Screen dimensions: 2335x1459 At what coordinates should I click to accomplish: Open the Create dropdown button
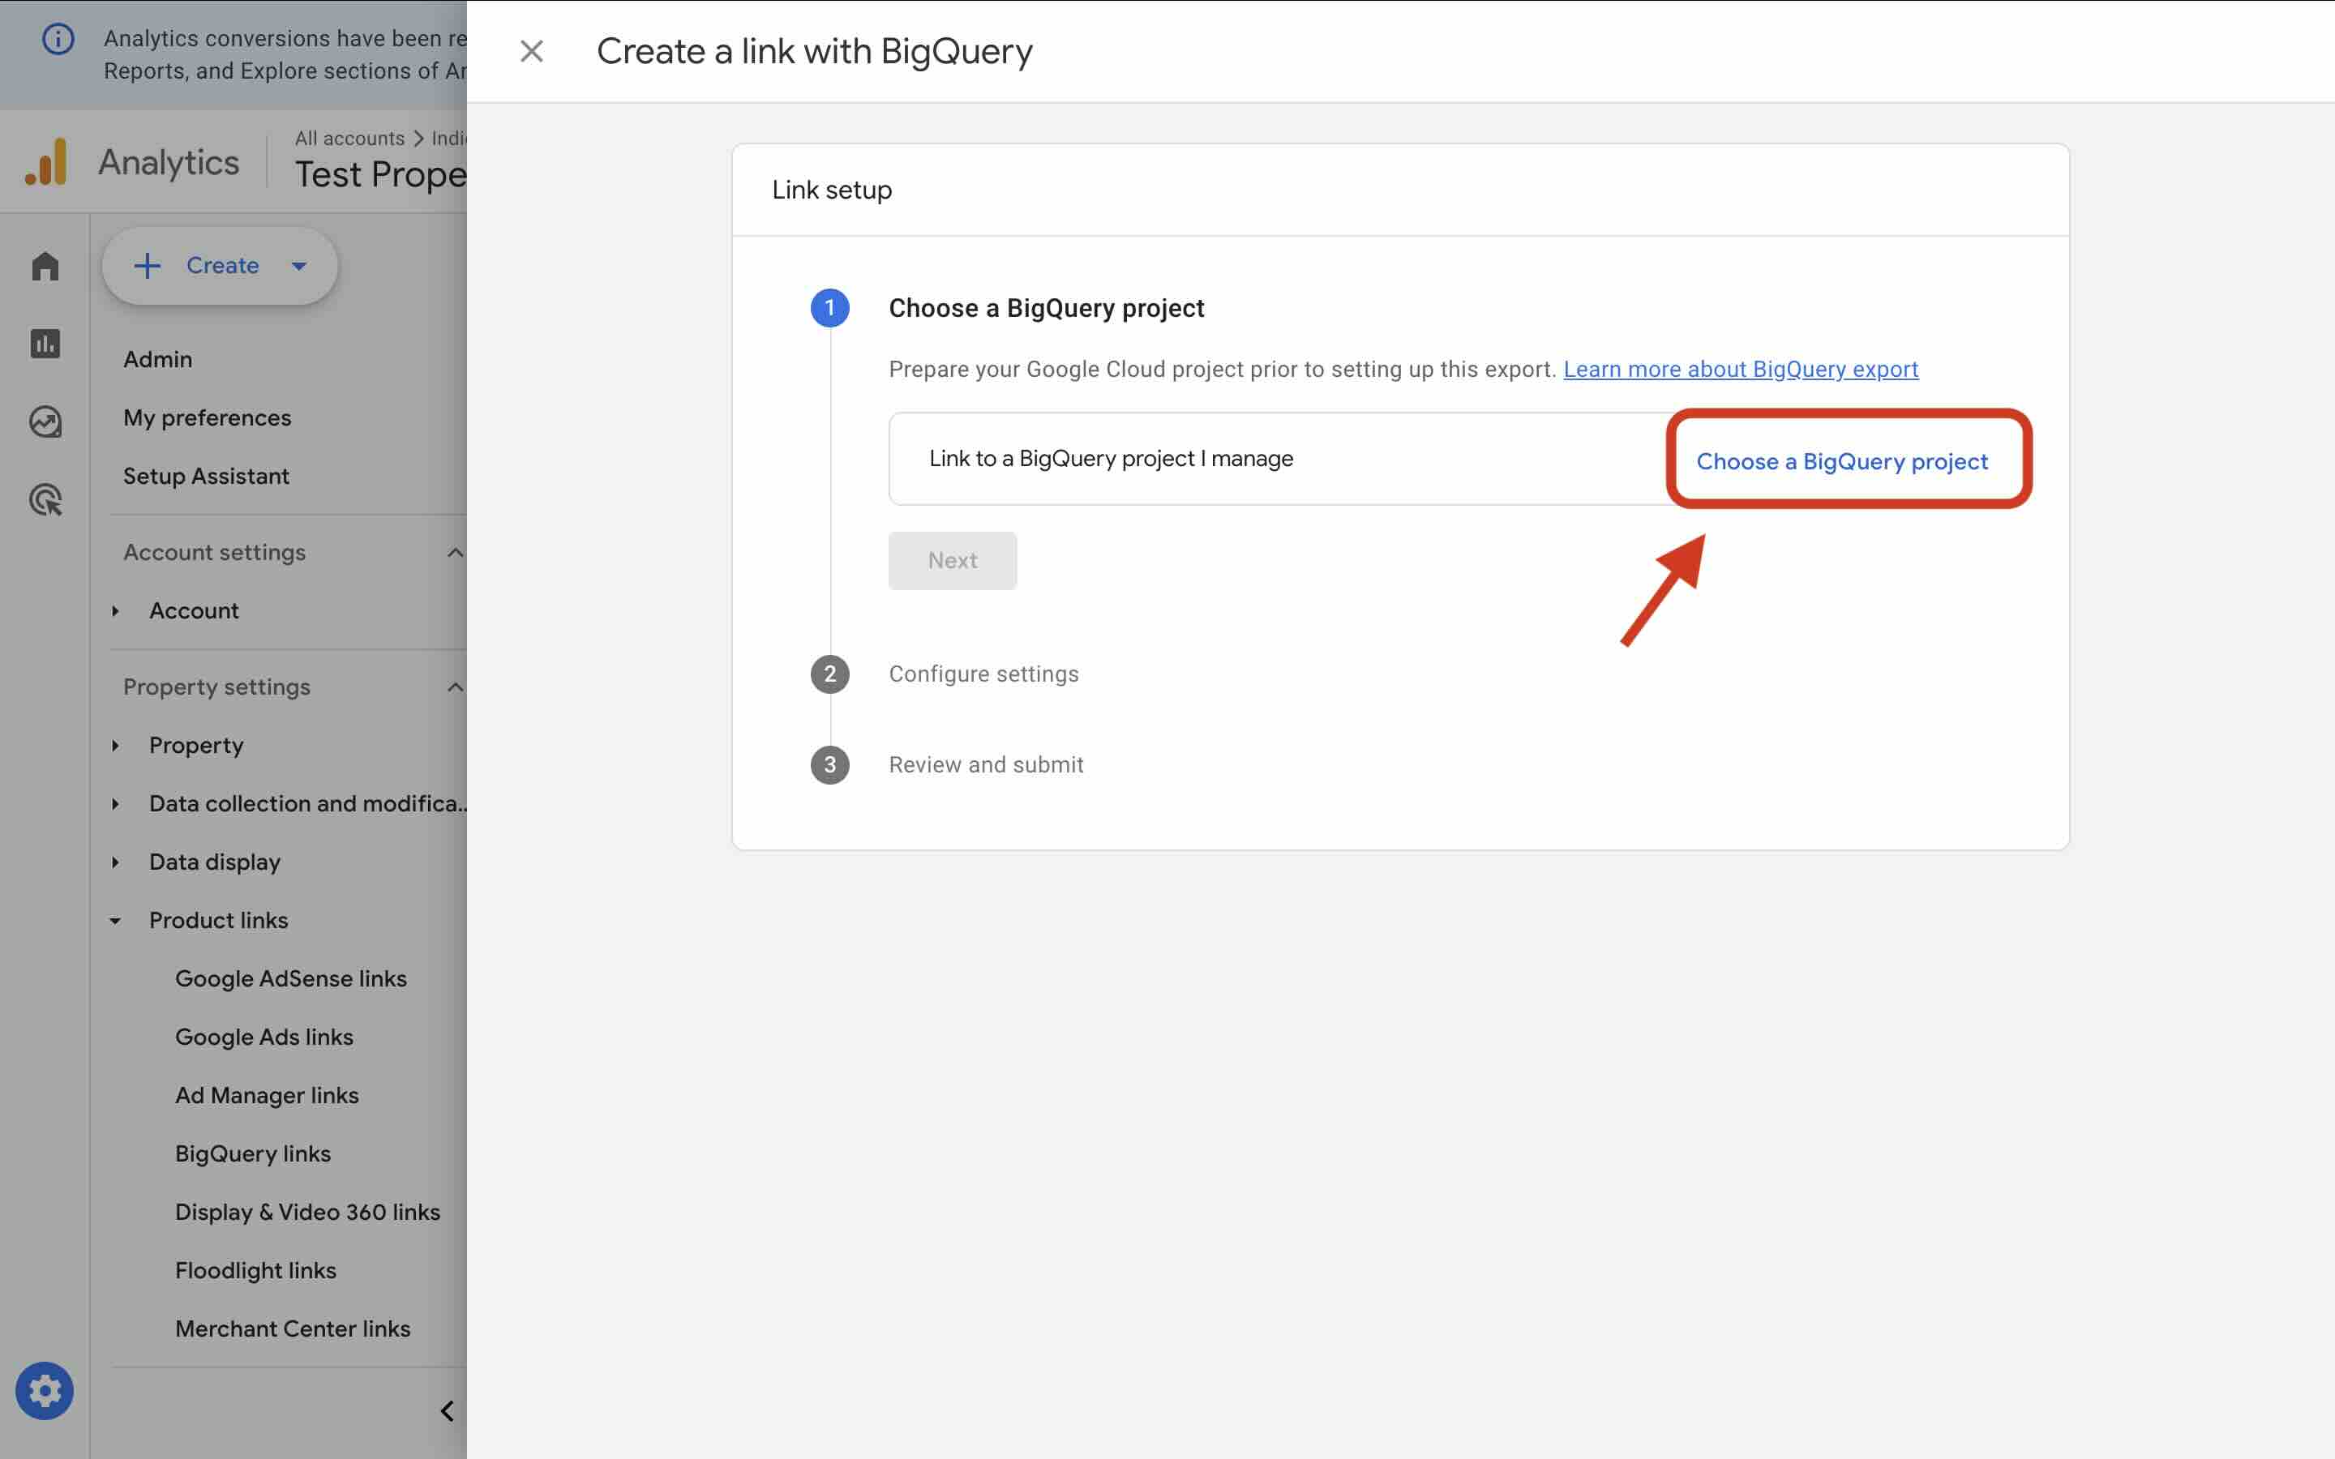click(x=220, y=265)
